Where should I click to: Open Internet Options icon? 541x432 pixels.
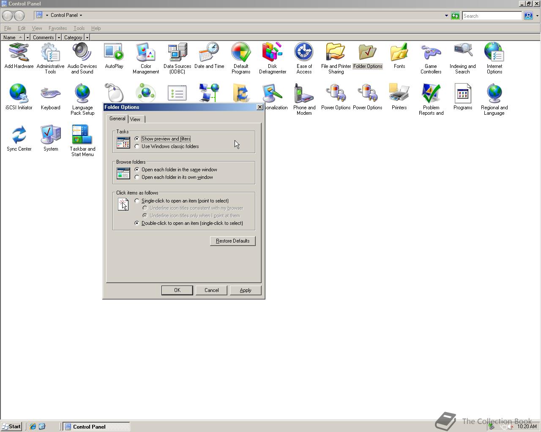[x=494, y=58]
